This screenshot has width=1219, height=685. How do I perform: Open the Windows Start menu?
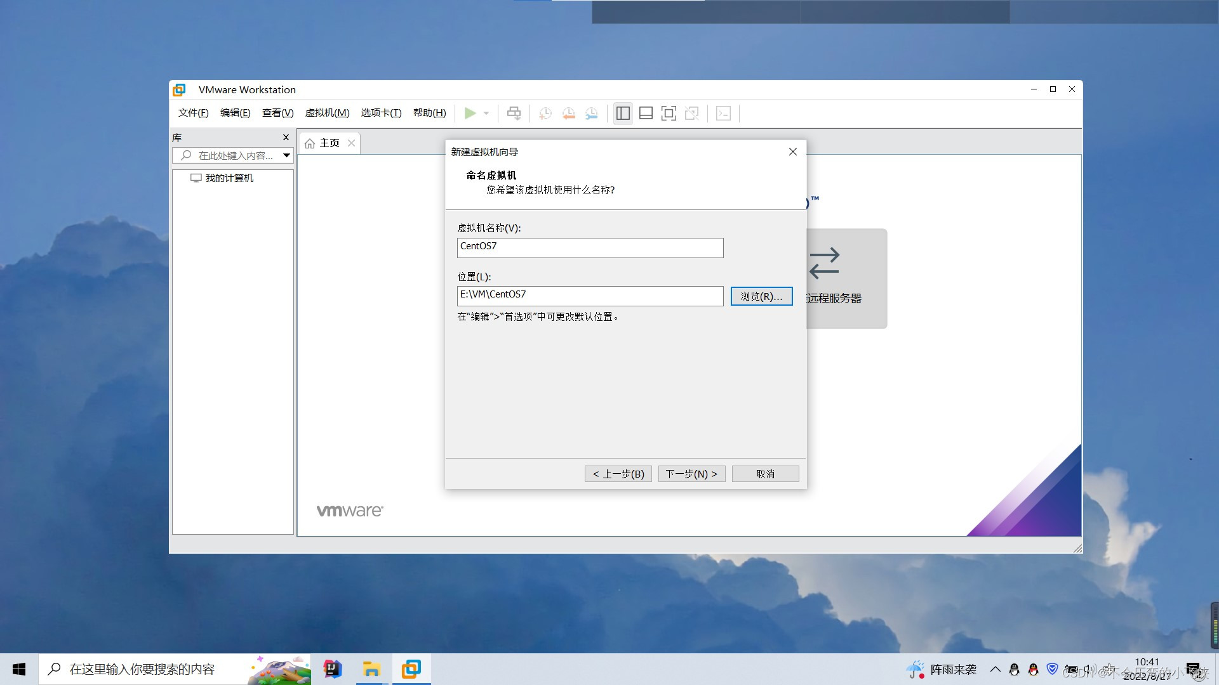coord(19,669)
